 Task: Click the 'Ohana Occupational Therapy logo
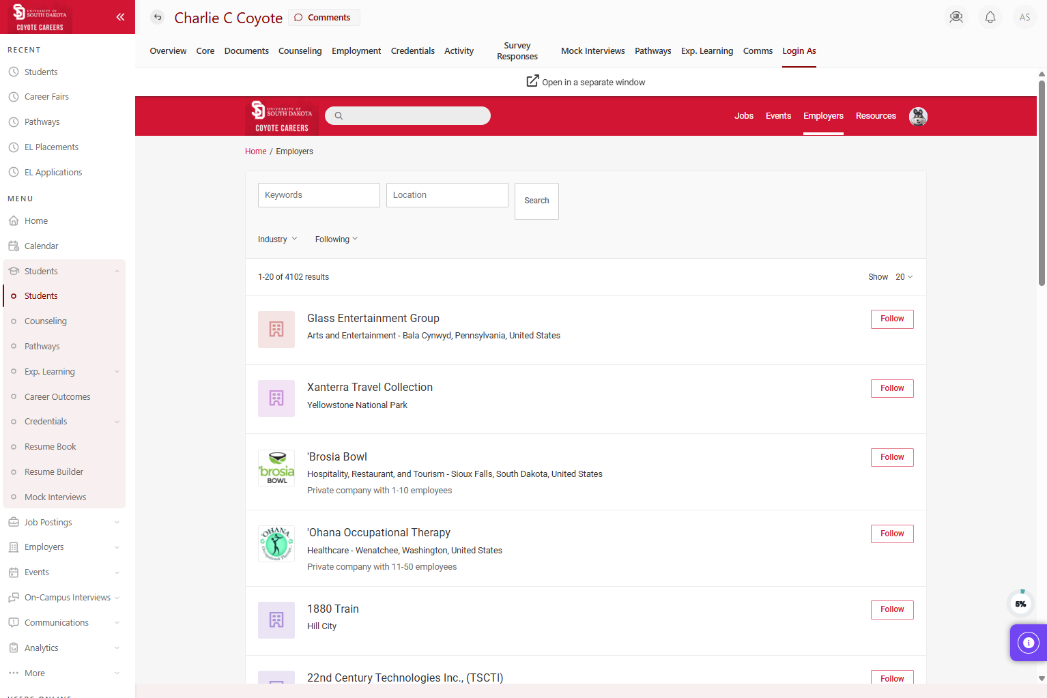[x=276, y=544]
